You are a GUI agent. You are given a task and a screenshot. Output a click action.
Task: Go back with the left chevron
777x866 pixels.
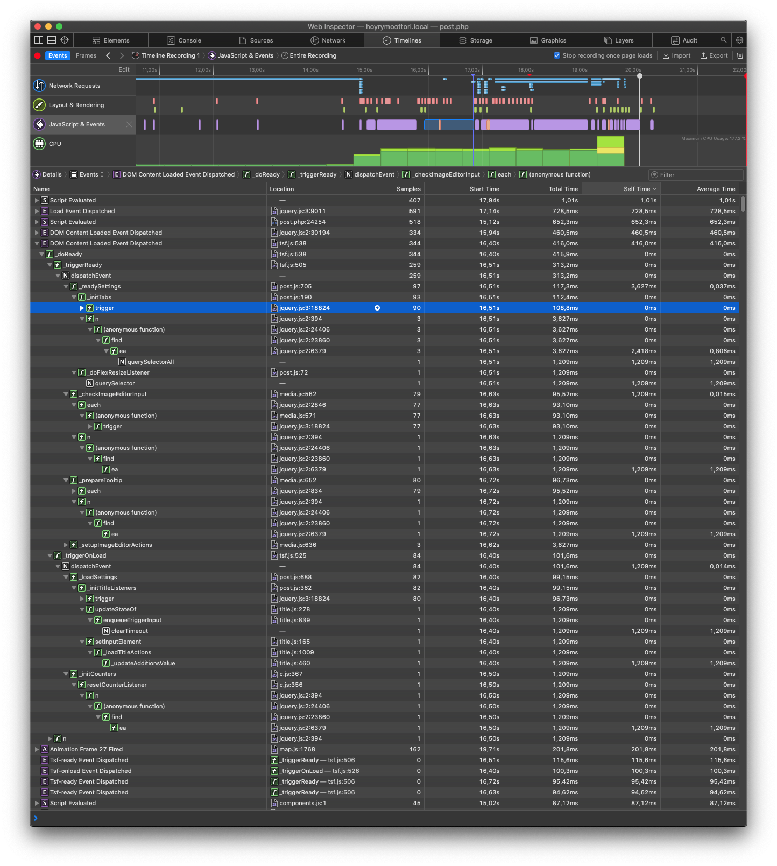(x=108, y=55)
